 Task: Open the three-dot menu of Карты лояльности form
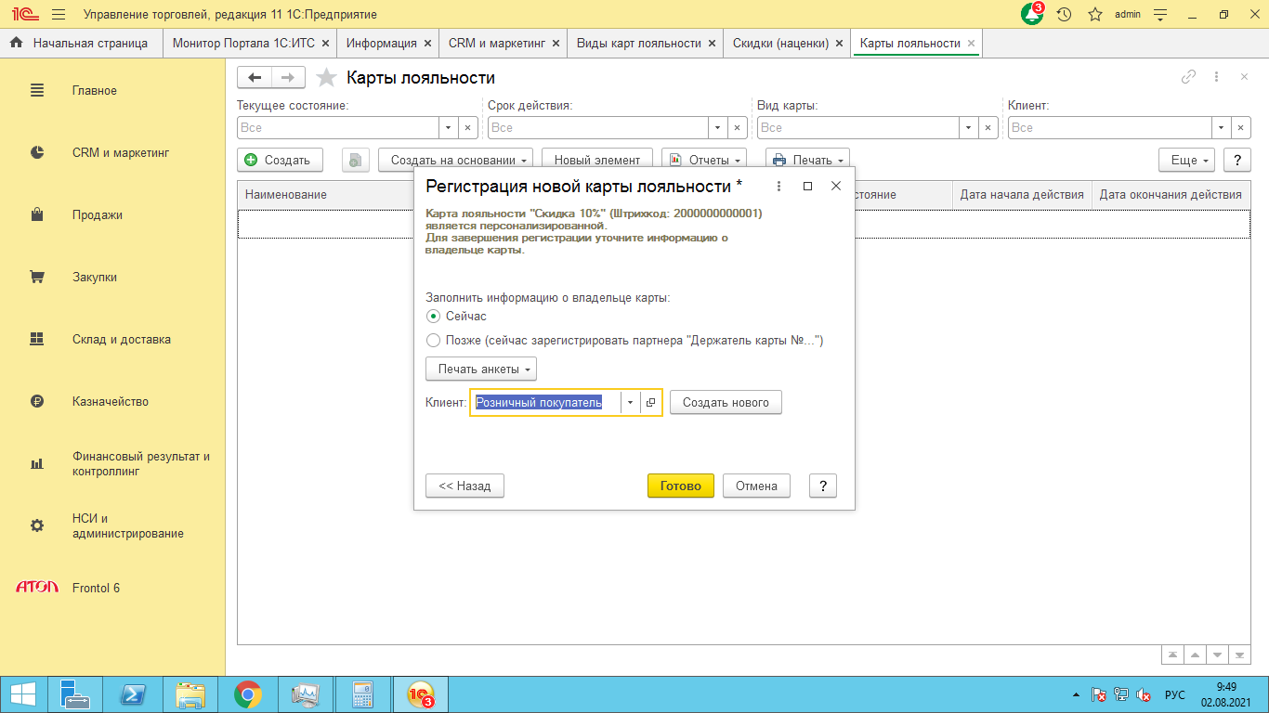point(1216,77)
